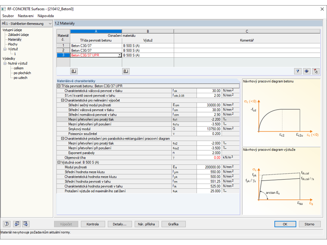
Task: Click Beton C30/37 cell in row 1
Action: (96, 46)
